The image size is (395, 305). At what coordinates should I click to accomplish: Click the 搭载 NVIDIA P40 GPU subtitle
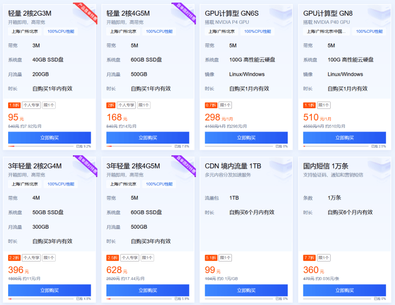click(327, 22)
